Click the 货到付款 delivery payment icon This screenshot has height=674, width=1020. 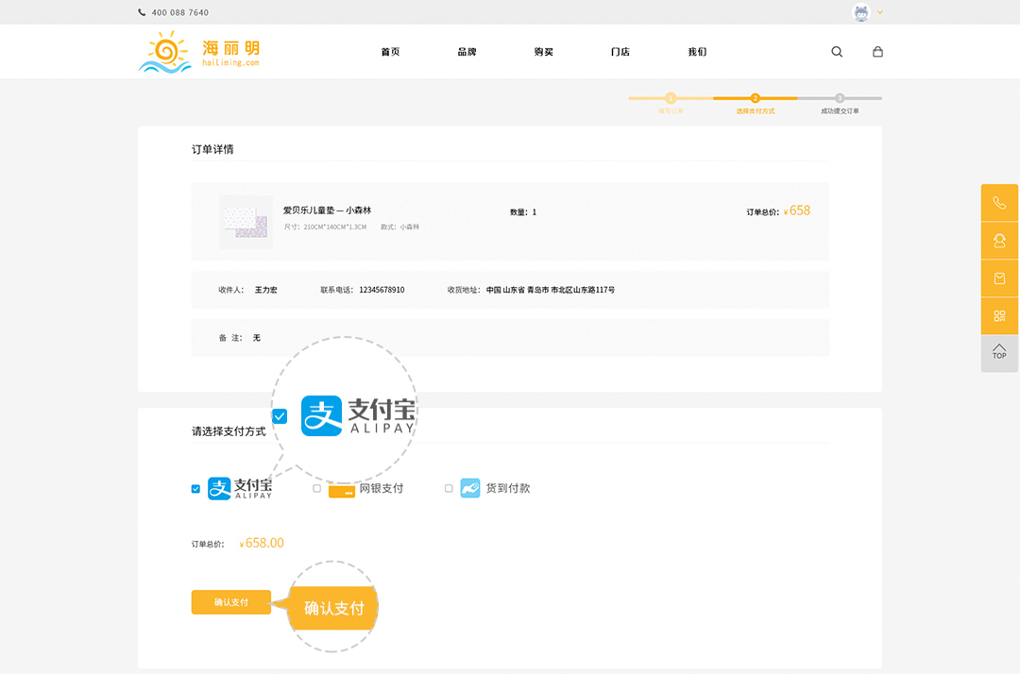[x=470, y=488]
